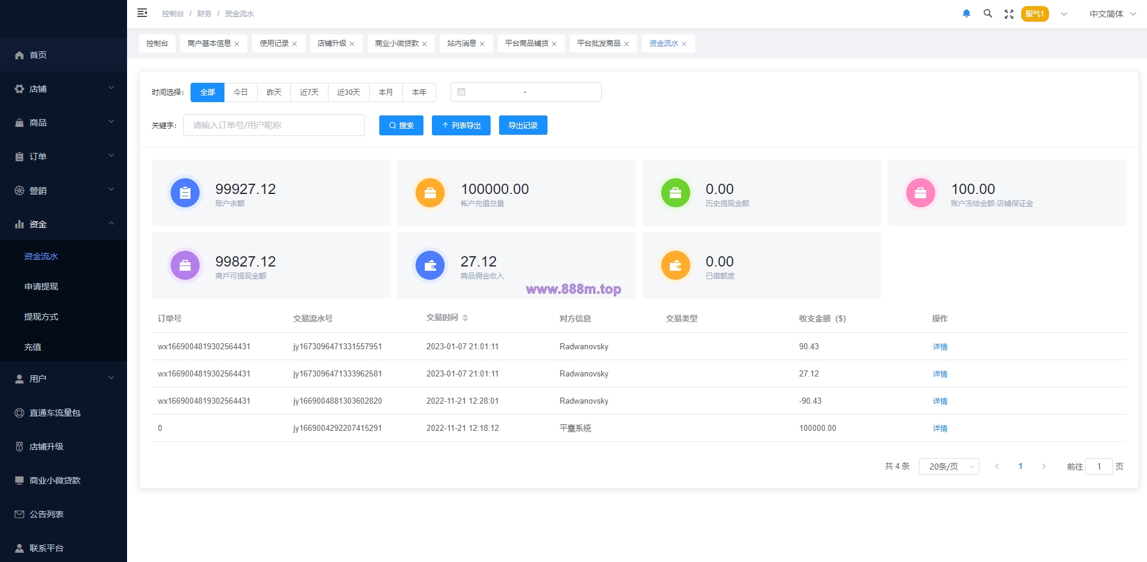The height and width of the screenshot is (562, 1147).
Task: Close the 使用记录 tab
Action: (x=295, y=44)
